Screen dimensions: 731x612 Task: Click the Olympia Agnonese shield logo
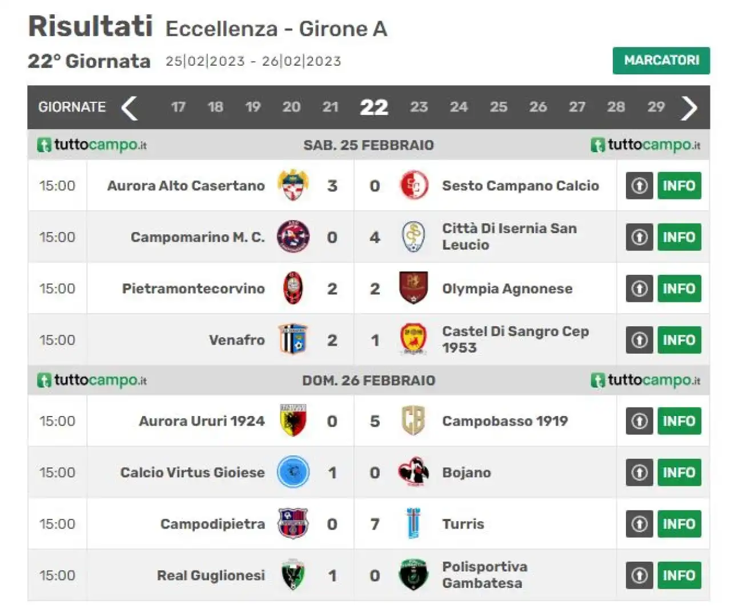(x=413, y=288)
